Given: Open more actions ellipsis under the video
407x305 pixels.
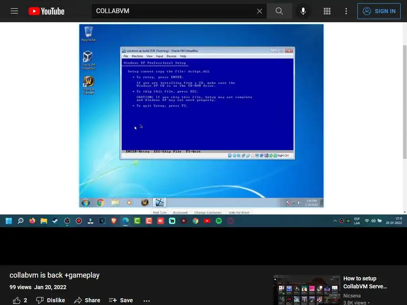Looking at the screenshot, I should click(147, 301).
